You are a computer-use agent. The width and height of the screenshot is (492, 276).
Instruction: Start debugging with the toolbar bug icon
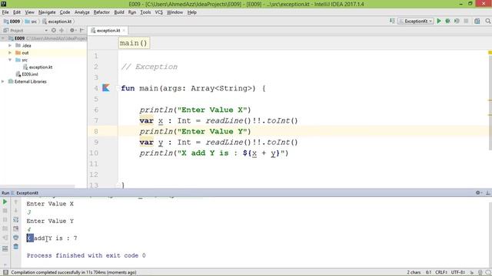(x=447, y=21)
